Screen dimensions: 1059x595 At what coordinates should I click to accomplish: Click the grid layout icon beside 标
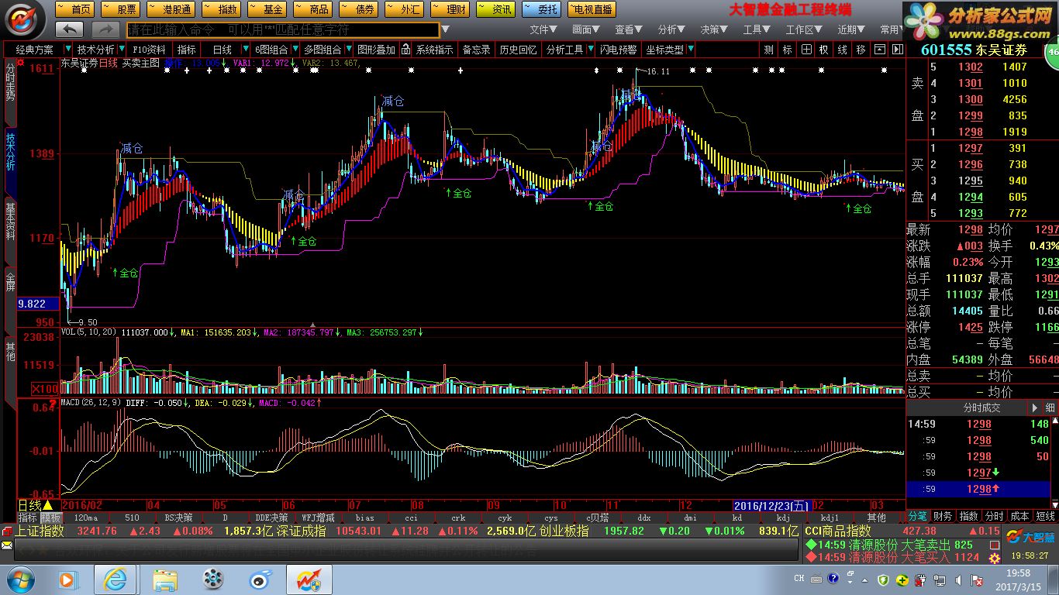pos(806,49)
